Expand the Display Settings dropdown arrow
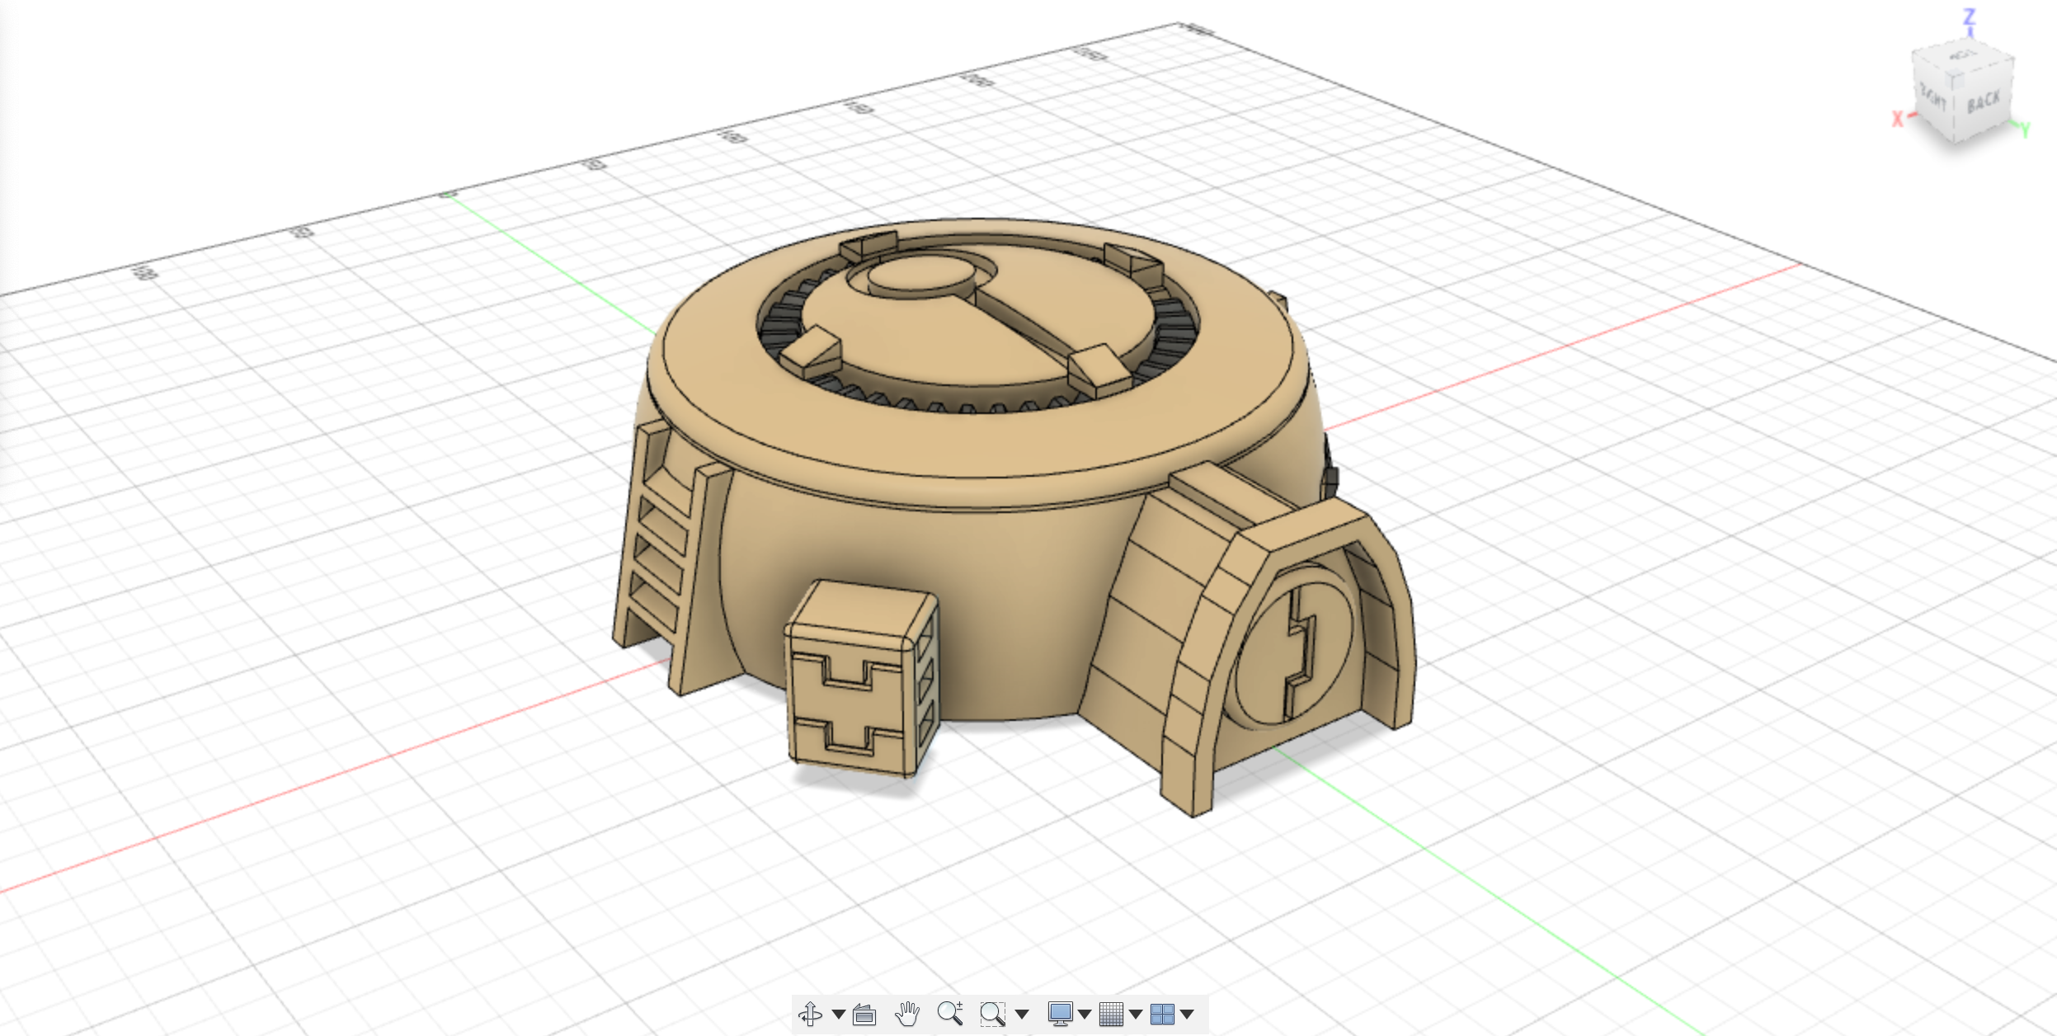 1085,1015
